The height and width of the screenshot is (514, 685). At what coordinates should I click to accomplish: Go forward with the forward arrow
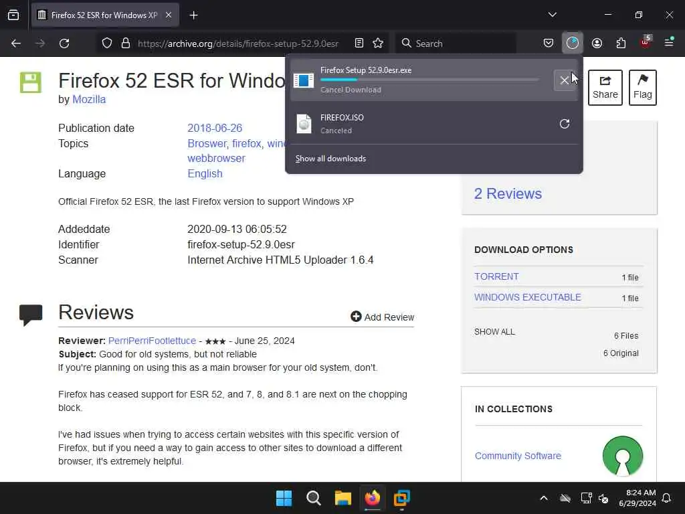pos(39,44)
